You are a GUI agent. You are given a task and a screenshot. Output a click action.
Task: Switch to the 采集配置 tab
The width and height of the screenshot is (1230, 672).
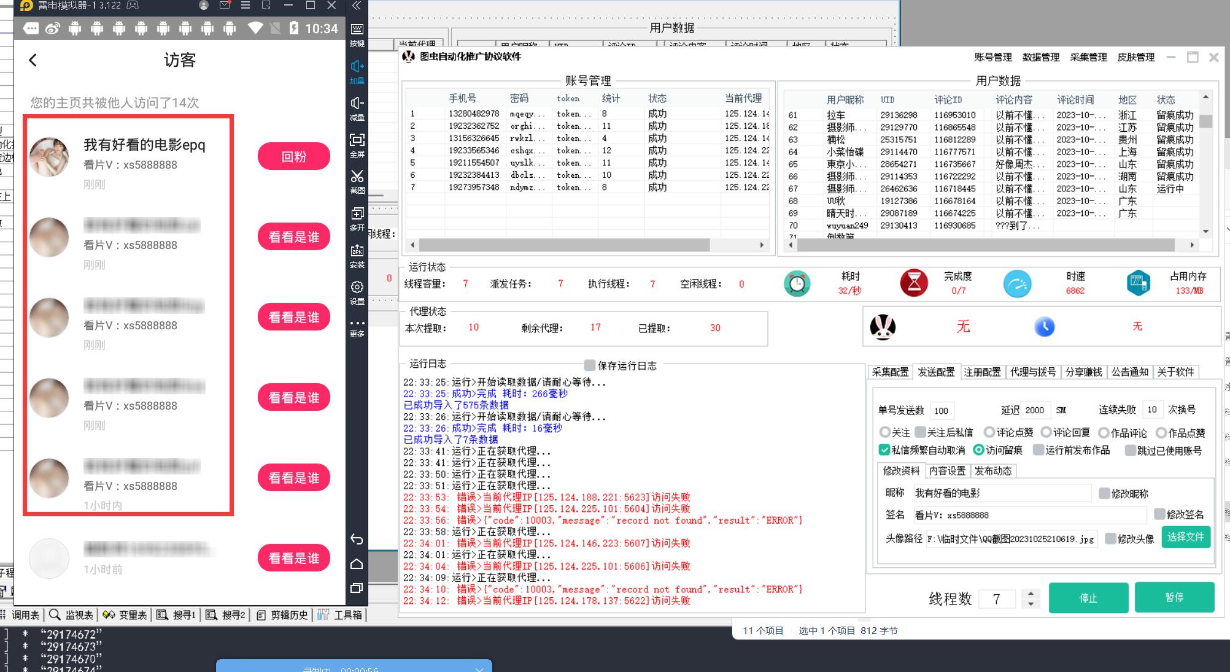click(890, 372)
